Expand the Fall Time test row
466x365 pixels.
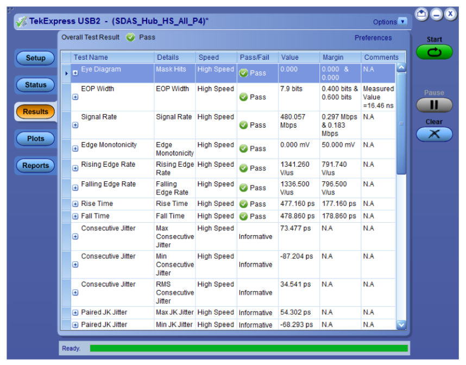tap(75, 216)
